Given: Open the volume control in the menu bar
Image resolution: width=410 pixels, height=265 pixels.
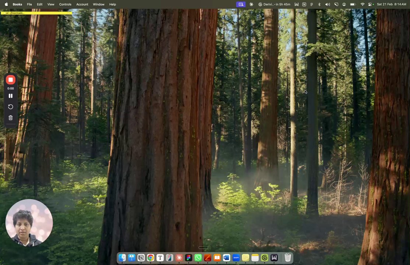Looking at the screenshot, I should (x=327, y=4).
